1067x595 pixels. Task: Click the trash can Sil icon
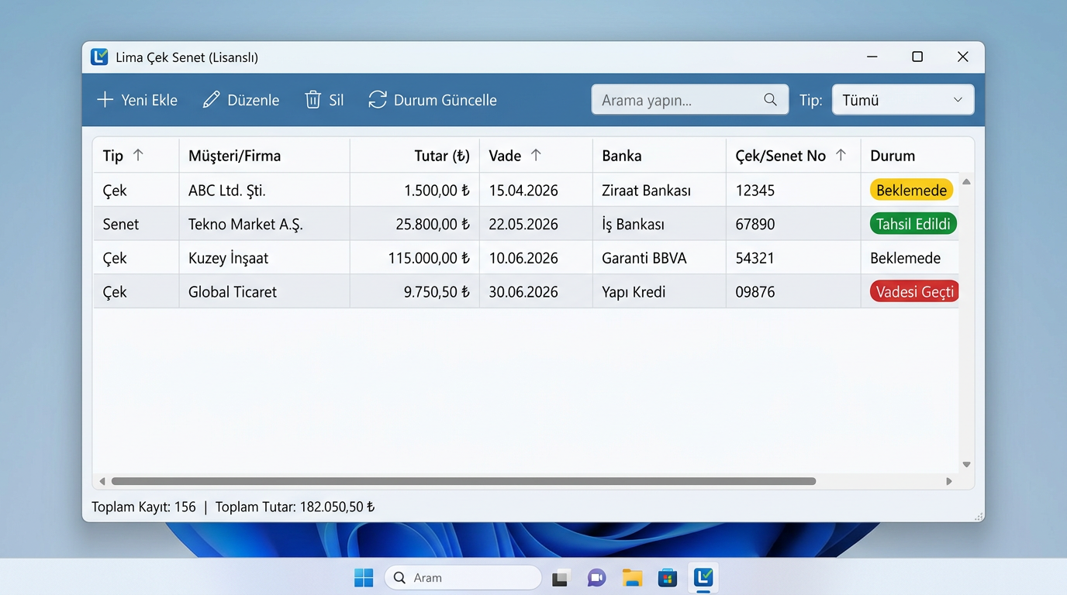coord(313,100)
